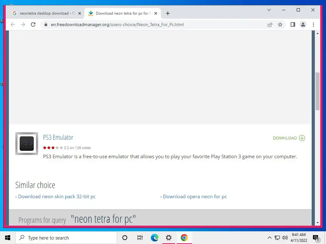View site security lock info
This screenshot has height=244, width=326.
(x=46, y=24)
